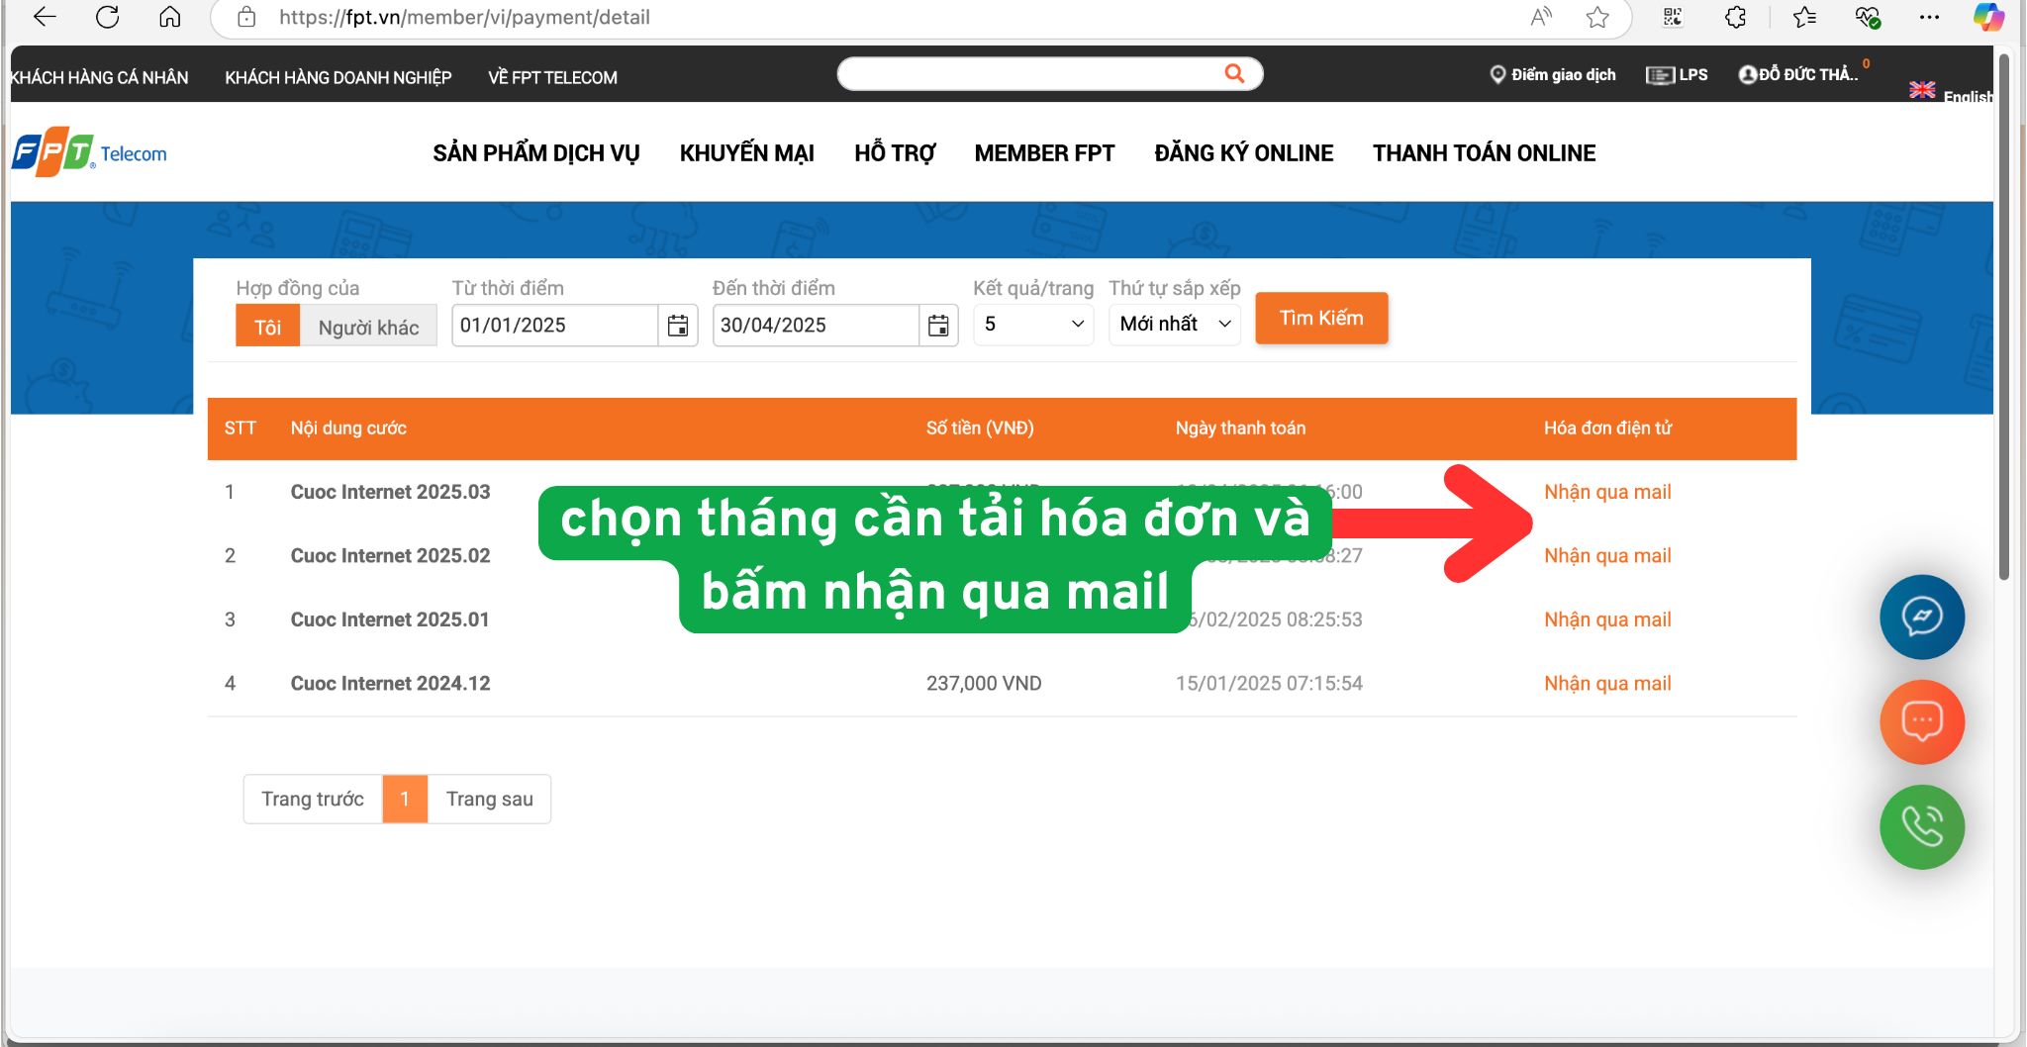Open the ĐỖ ĐỨC THẢ.. account menu
This screenshot has height=1047, width=2027.
point(1799,74)
